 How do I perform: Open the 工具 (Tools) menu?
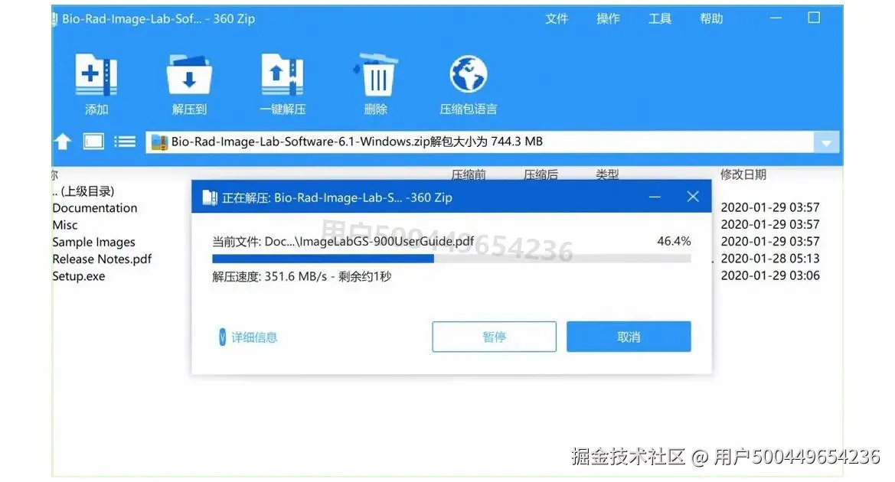[659, 18]
